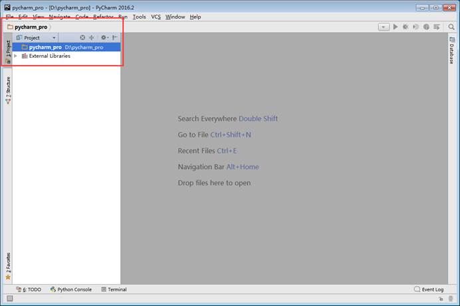Click the Debug bug icon

pyautogui.click(x=405, y=27)
